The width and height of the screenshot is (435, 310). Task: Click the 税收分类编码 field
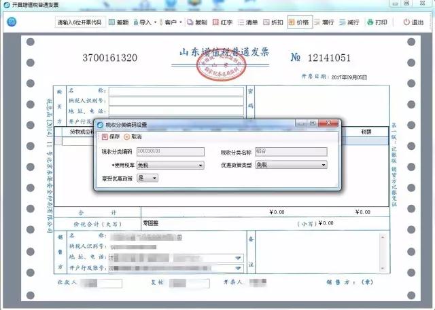(x=171, y=151)
